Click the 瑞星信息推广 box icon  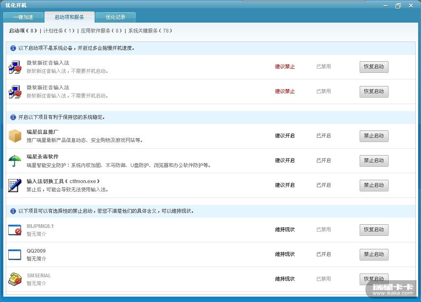(x=15, y=136)
